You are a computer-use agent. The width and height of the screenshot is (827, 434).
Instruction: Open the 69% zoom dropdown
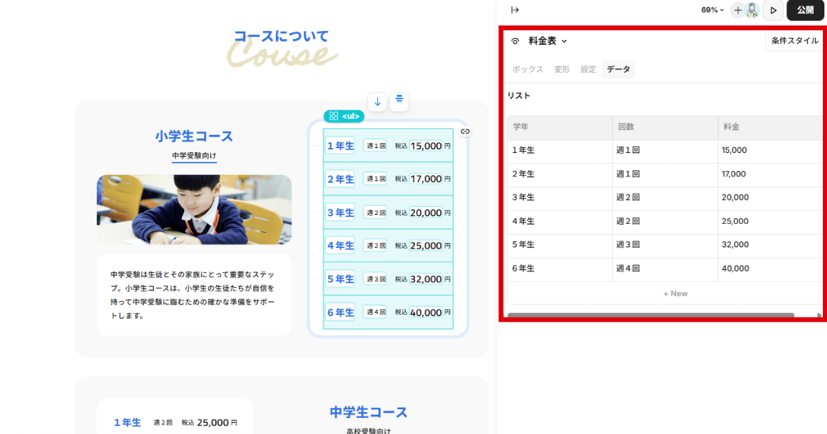(710, 10)
